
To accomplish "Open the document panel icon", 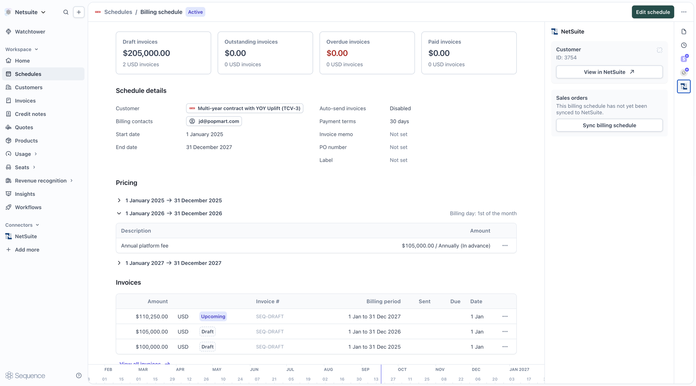I will click(684, 32).
